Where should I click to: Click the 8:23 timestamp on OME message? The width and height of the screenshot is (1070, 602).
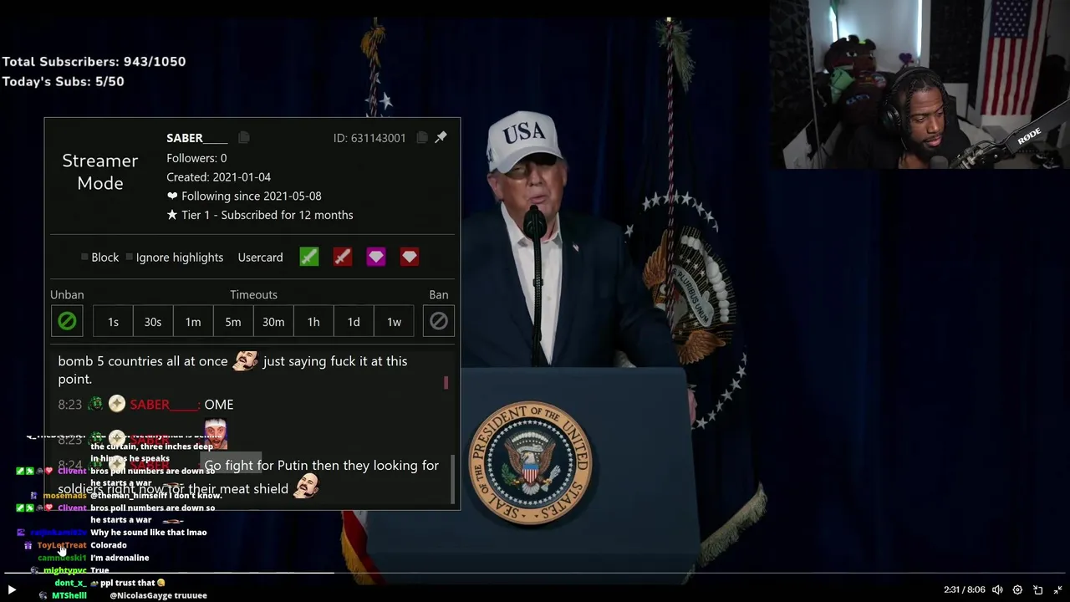coord(69,405)
